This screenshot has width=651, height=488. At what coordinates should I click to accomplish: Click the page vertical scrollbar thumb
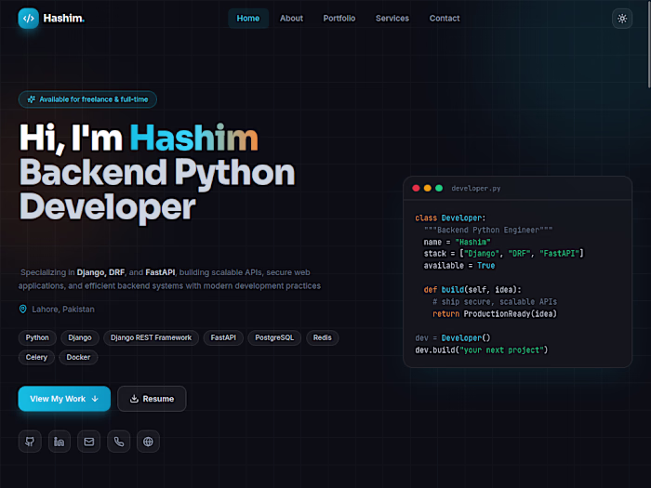649,44
